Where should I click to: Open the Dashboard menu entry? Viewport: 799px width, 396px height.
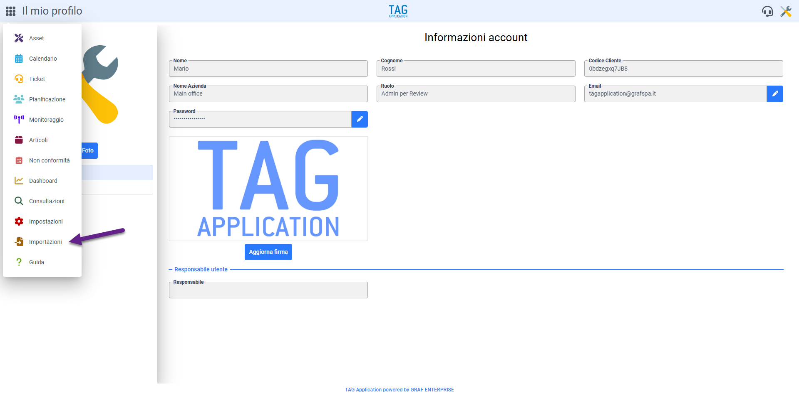[x=42, y=181]
